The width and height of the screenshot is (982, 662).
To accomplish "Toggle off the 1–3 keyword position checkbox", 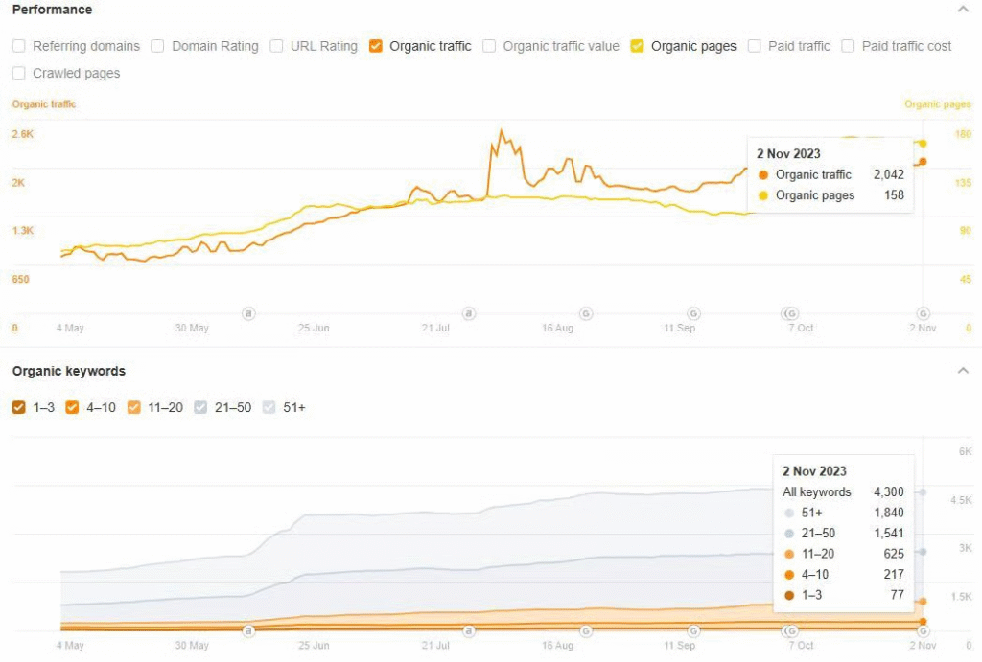I will pyautogui.click(x=19, y=408).
